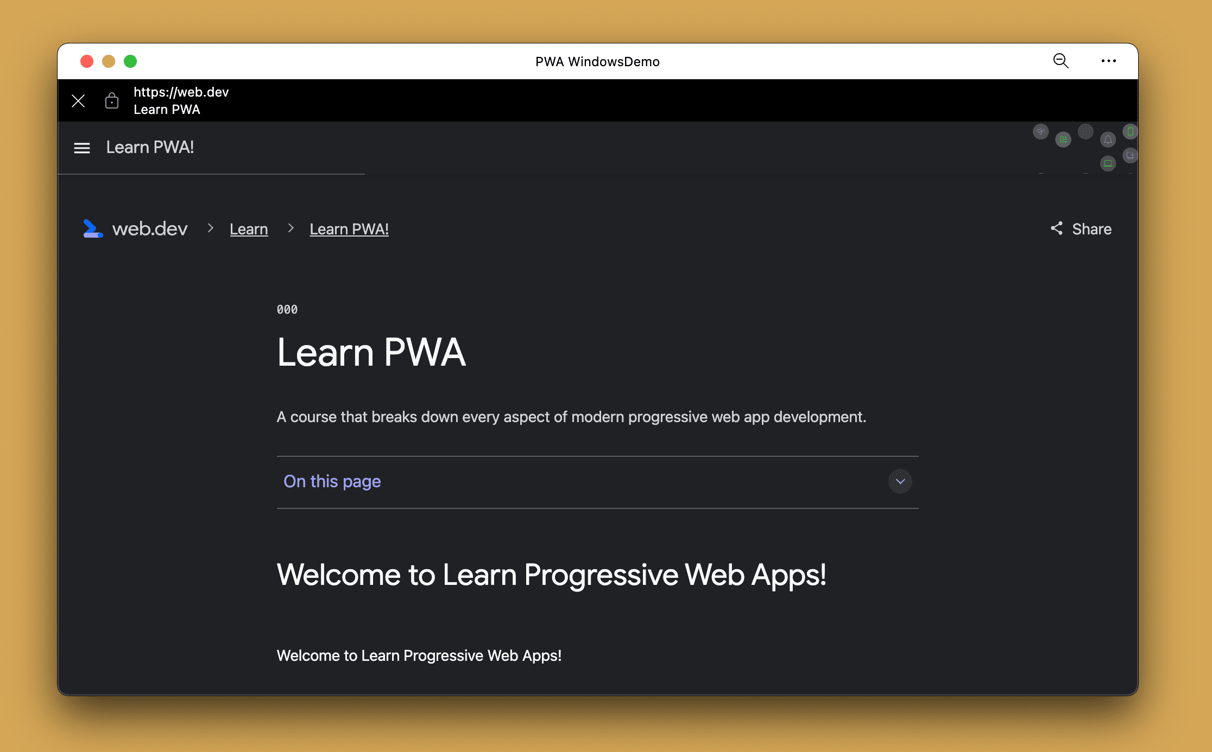Open the Learn breadcrumb link
1212x752 pixels.
pyautogui.click(x=249, y=229)
